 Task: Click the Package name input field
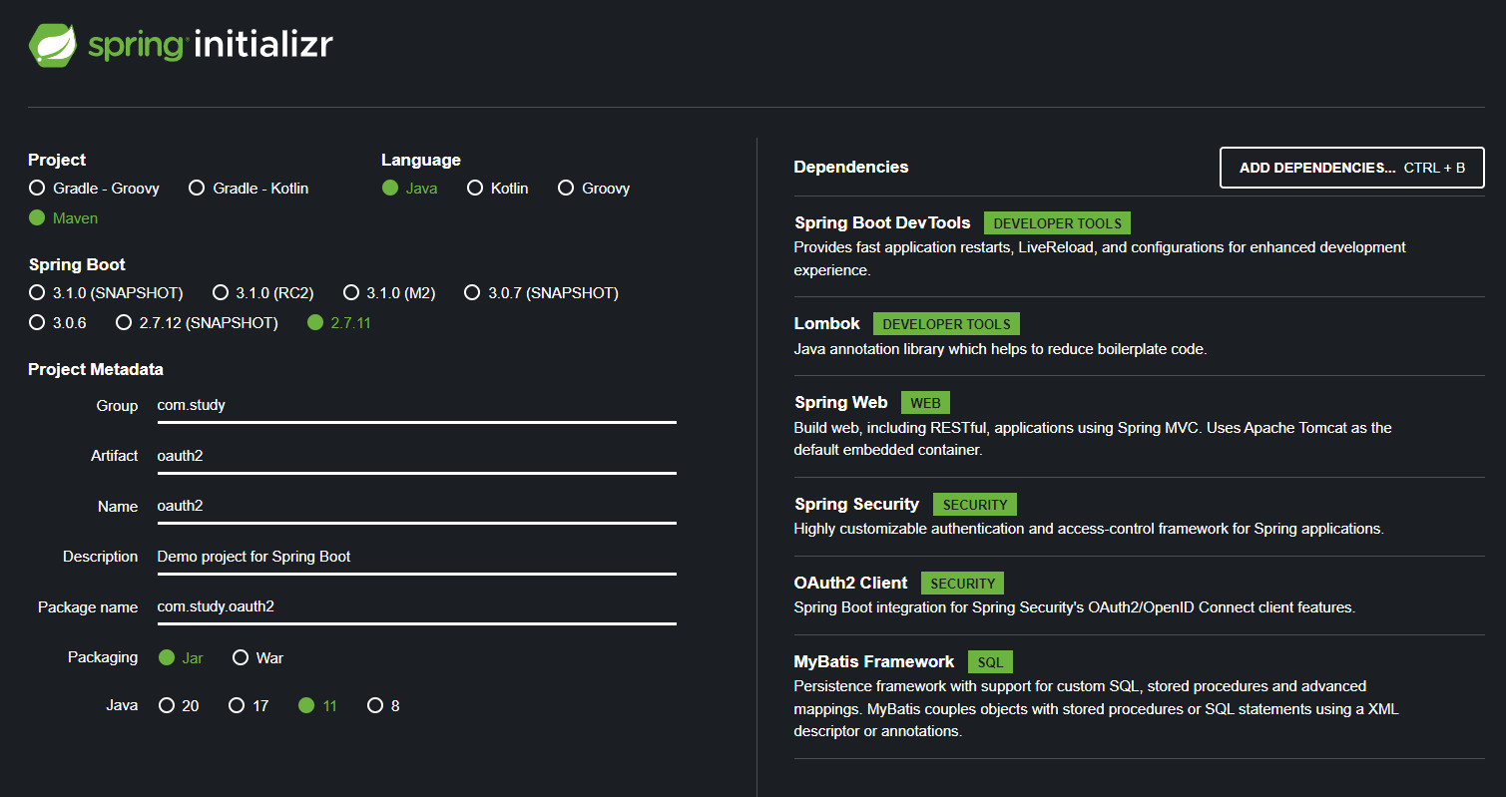(416, 606)
